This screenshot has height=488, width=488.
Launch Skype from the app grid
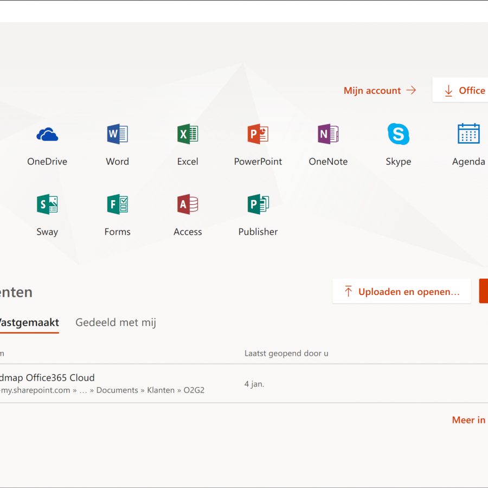399,134
